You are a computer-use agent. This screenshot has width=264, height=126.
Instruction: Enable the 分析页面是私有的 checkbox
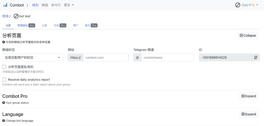tap(4, 67)
